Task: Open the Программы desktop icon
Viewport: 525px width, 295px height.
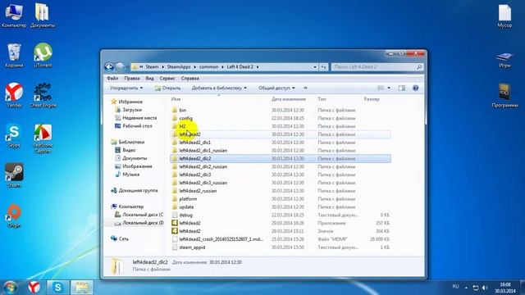Action: tap(504, 95)
